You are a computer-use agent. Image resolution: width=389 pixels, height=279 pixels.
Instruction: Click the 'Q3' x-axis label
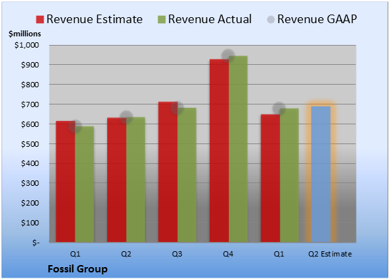point(177,254)
